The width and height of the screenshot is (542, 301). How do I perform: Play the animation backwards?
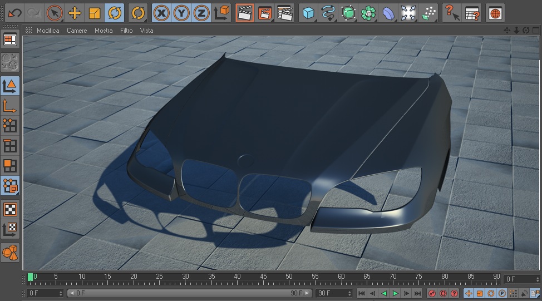384,293
